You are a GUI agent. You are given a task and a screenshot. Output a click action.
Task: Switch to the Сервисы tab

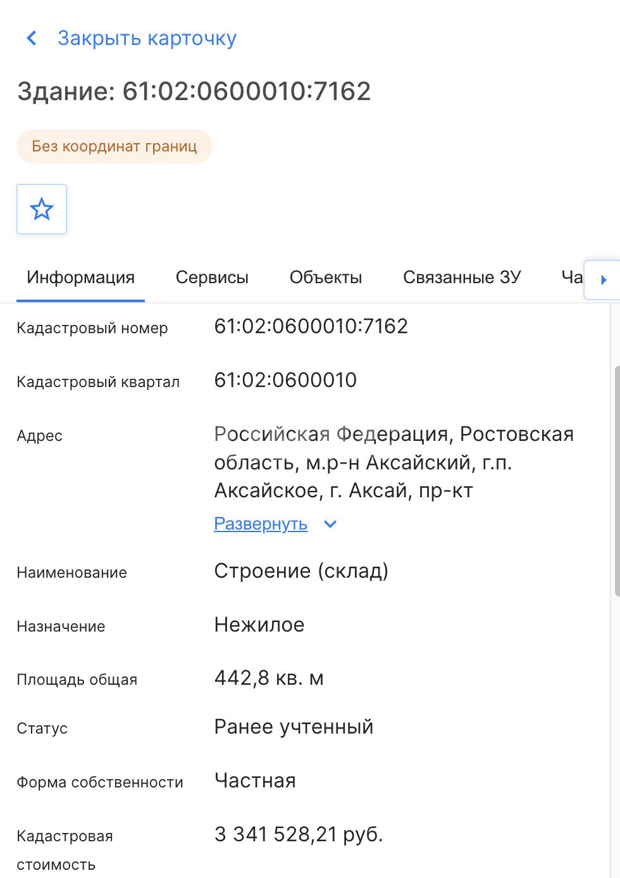pos(212,277)
